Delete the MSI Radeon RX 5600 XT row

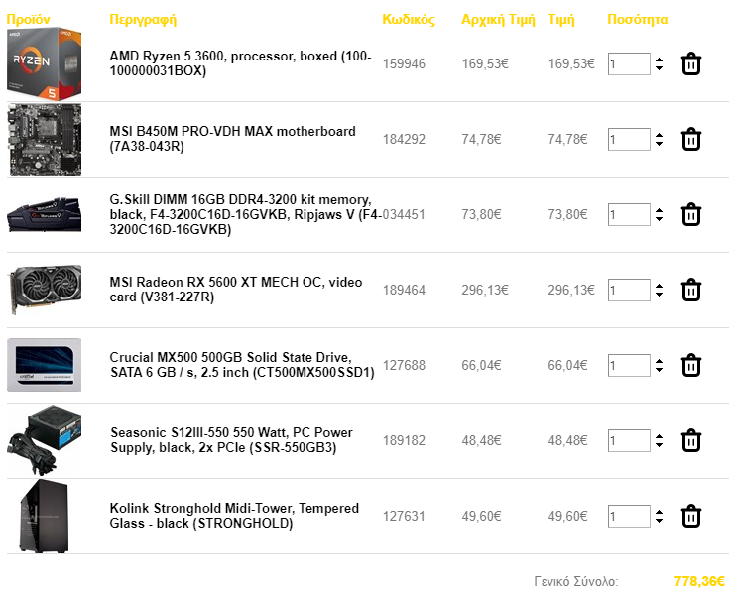pyautogui.click(x=691, y=291)
